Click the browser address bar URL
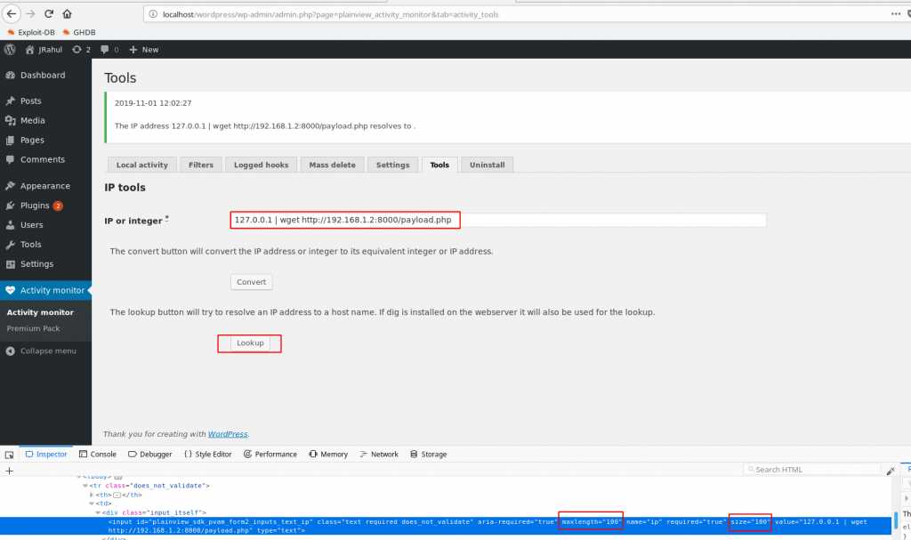This screenshot has width=911, height=540. [x=331, y=14]
